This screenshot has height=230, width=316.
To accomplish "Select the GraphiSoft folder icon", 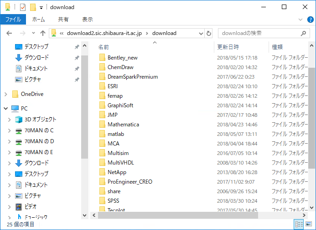I will pos(102,105).
